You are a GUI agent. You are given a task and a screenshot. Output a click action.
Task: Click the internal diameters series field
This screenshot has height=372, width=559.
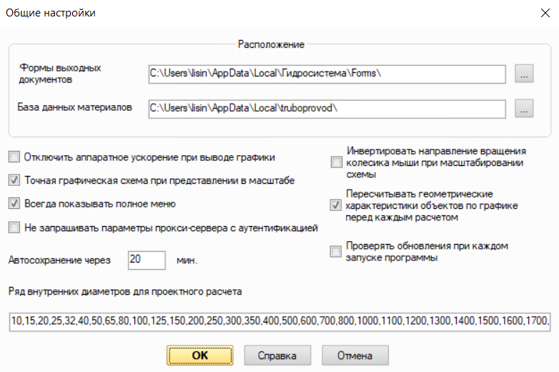click(279, 322)
